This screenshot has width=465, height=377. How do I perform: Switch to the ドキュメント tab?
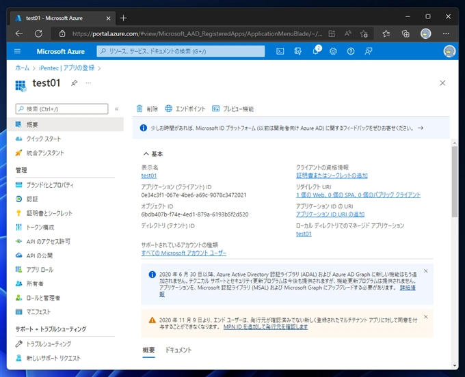178,350
